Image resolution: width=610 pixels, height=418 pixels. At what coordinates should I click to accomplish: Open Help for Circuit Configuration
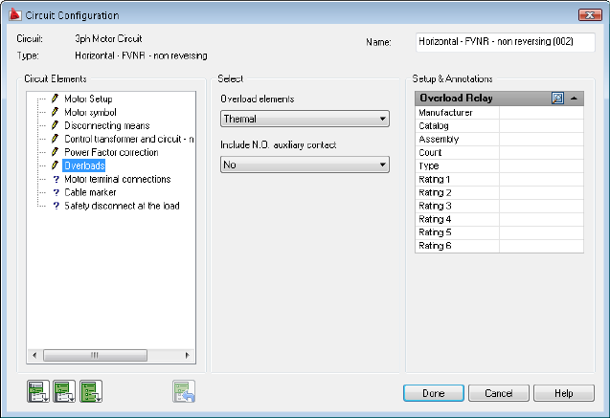point(563,393)
